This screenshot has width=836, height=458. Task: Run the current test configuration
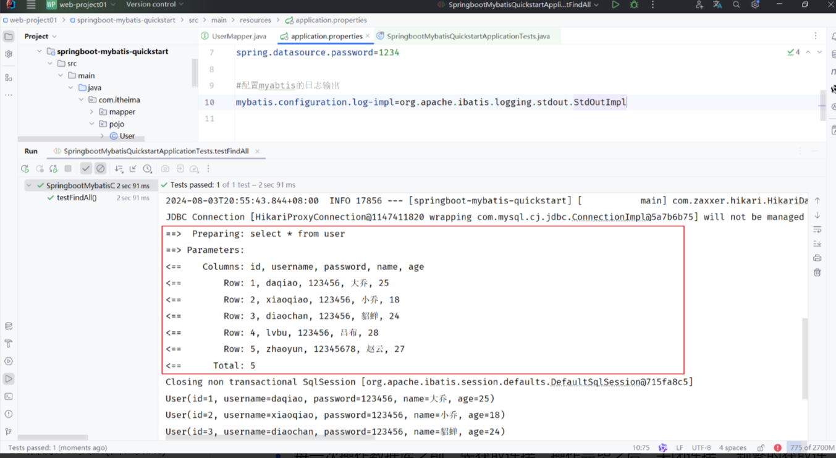click(x=615, y=5)
